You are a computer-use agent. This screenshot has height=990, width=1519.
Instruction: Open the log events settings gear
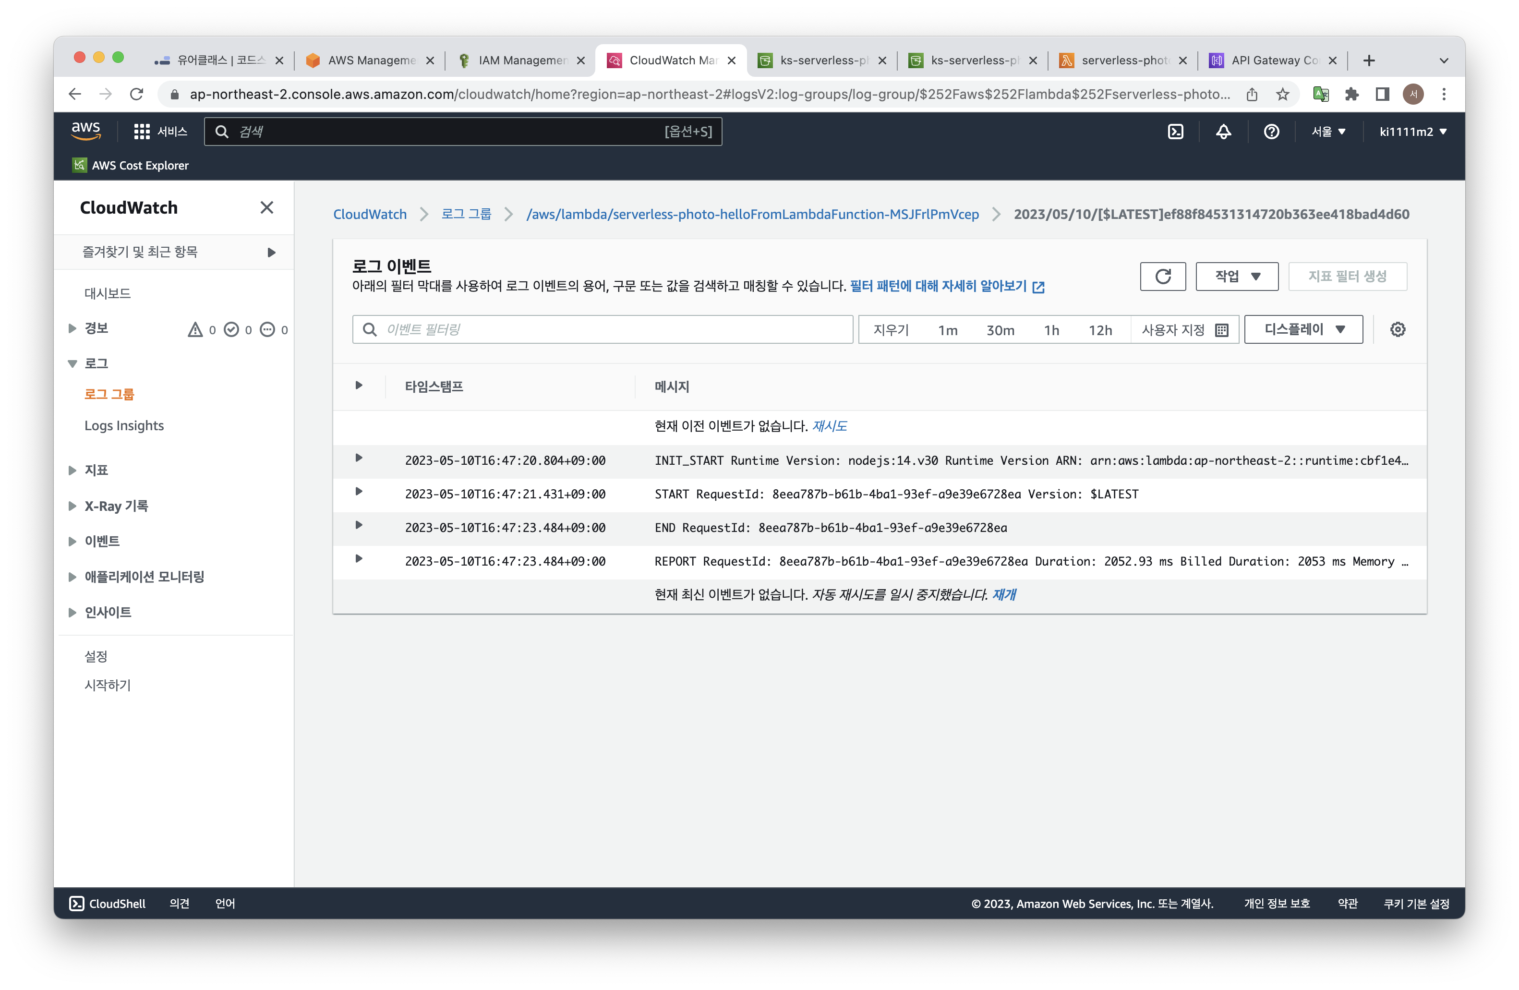[x=1398, y=329]
